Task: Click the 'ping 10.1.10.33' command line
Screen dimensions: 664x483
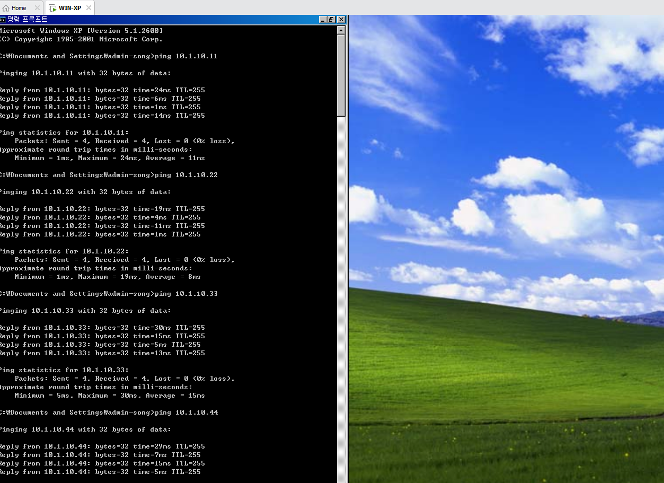Action: 109,294
